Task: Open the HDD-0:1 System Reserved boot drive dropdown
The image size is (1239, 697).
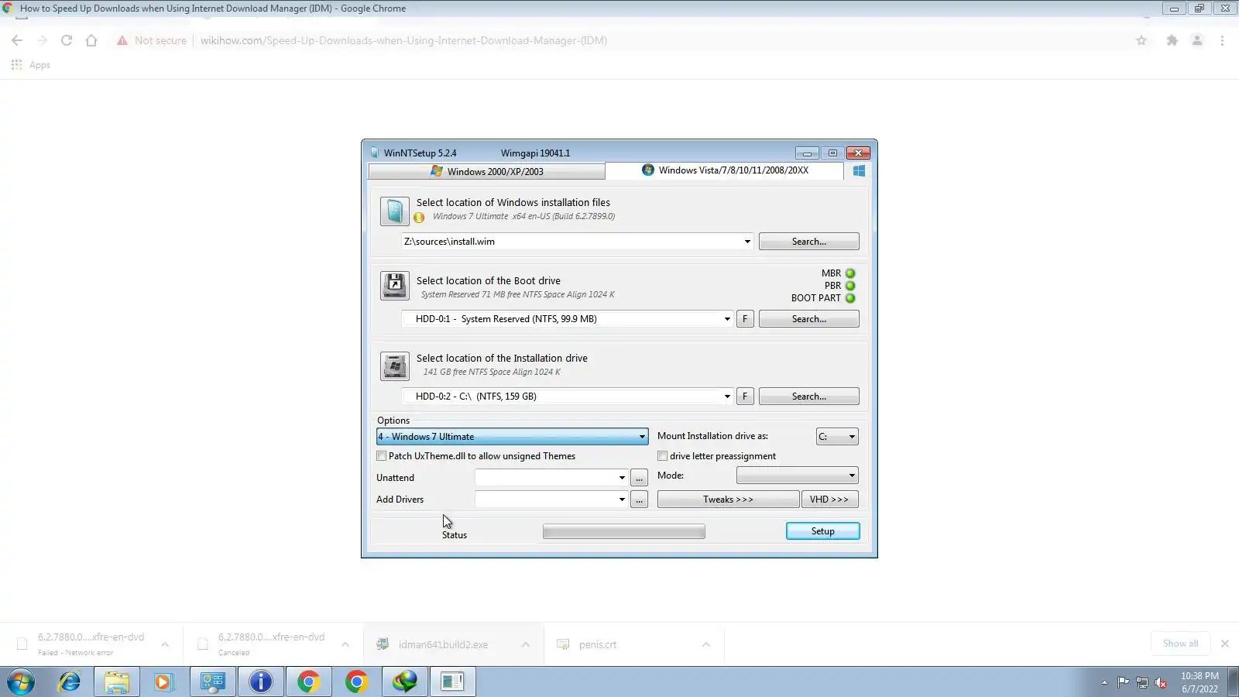Action: [x=727, y=319]
